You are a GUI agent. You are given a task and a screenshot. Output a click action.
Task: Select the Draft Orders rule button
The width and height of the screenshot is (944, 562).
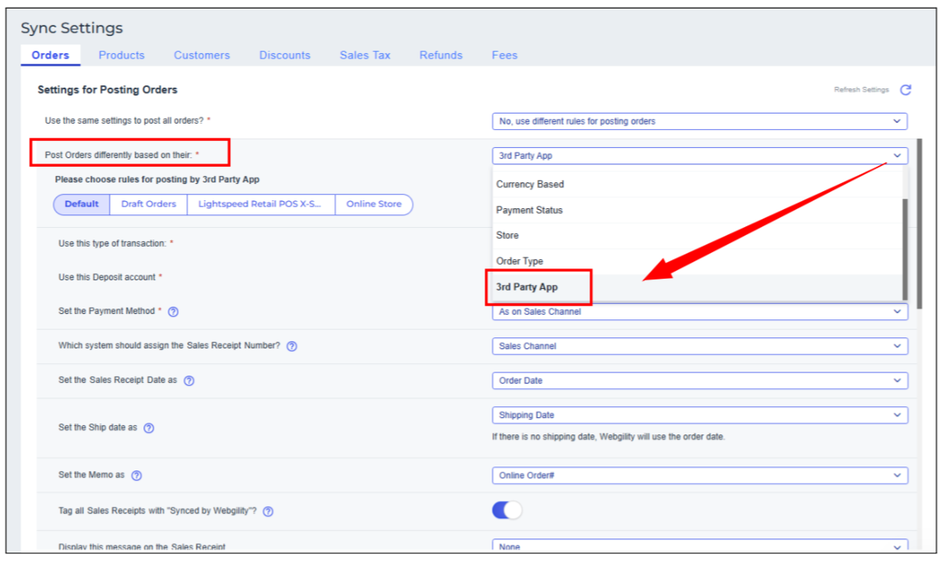tap(149, 204)
